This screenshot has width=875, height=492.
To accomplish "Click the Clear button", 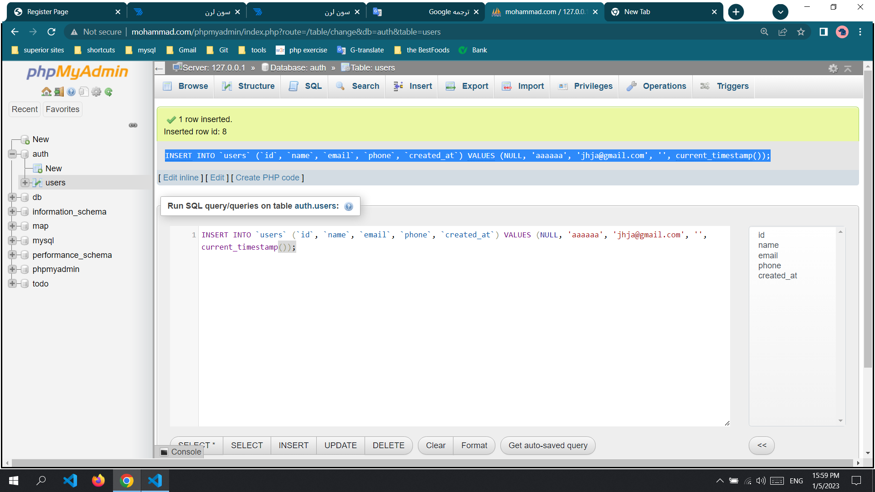I will click(x=436, y=446).
